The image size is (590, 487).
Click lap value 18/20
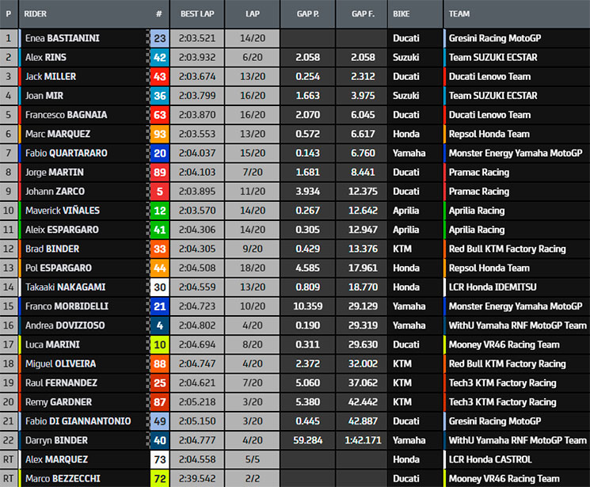pyautogui.click(x=253, y=268)
